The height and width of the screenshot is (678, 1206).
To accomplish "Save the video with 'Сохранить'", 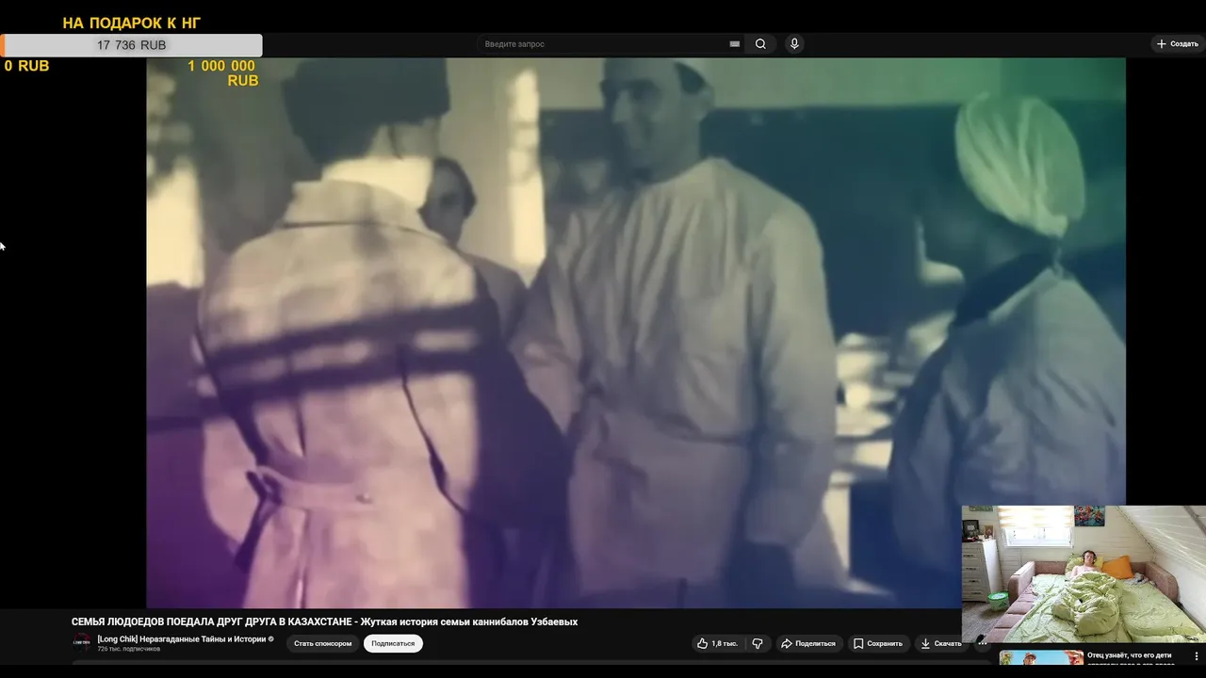I will click(x=878, y=644).
